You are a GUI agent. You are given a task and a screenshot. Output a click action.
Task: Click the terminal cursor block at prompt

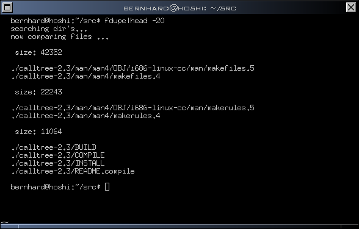[x=107, y=187]
